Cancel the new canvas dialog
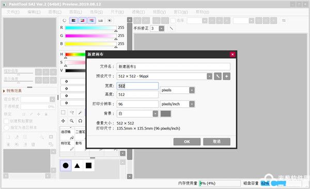The width and height of the screenshot is (310, 189). click(x=216, y=142)
